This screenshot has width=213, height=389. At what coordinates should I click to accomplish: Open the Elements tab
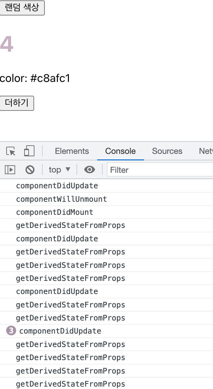[x=72, y=151]
